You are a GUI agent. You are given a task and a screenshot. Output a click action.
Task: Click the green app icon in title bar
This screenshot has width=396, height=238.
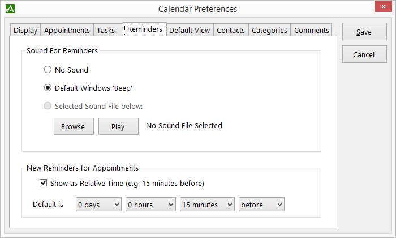(10, 8)
